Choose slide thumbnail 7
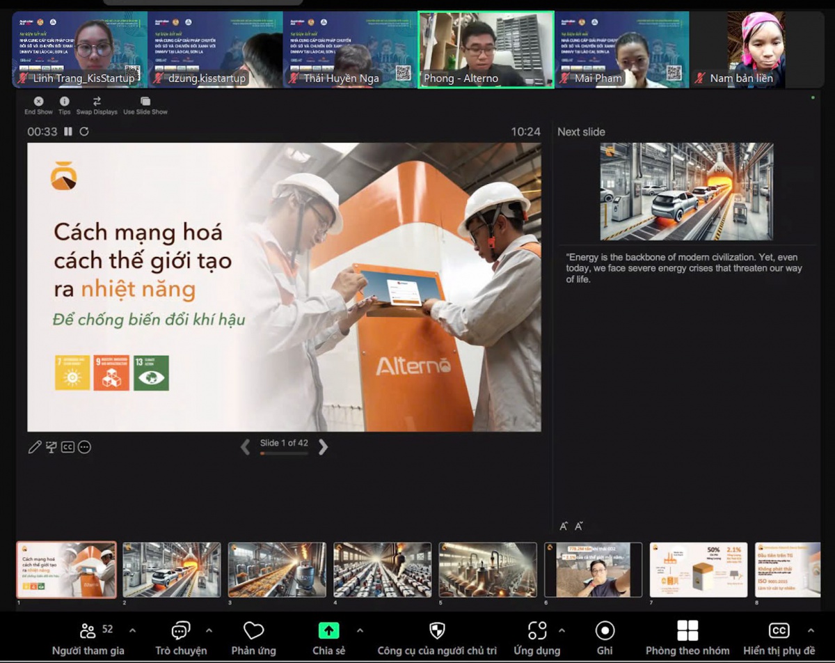 point(699,570)
